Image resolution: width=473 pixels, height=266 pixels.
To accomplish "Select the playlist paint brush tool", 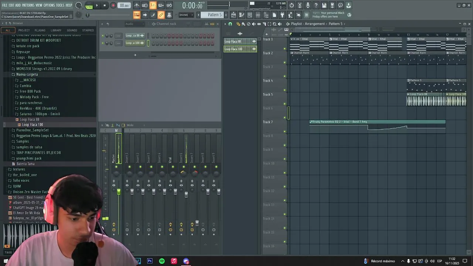I will tap(243, 24).
